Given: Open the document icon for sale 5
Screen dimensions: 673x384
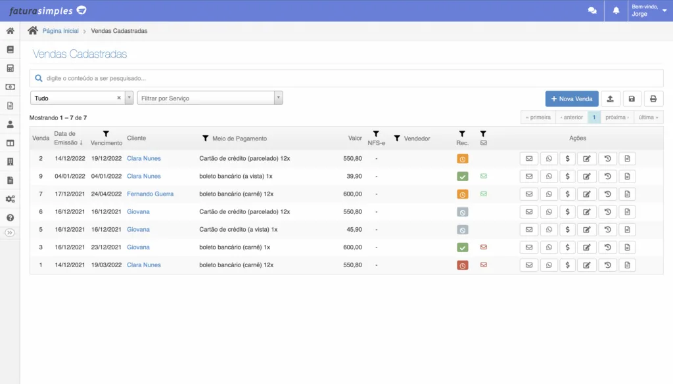Looking at the screenshot, I should [x=627, y=230].
